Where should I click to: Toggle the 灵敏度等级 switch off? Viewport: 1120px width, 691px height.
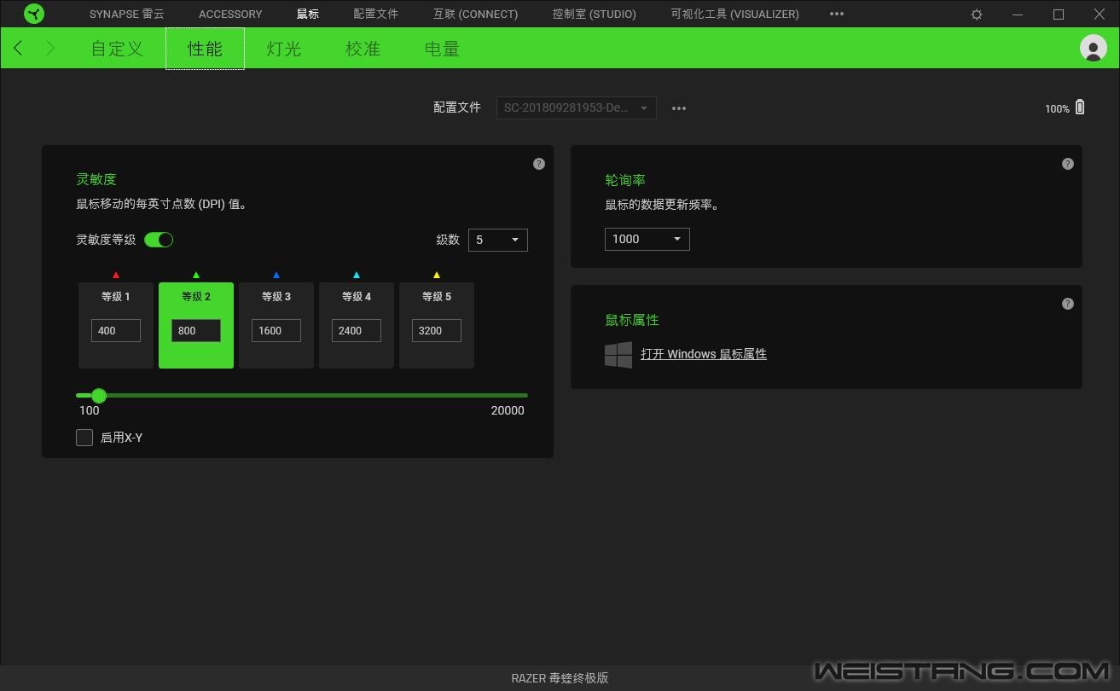point(159,240)
